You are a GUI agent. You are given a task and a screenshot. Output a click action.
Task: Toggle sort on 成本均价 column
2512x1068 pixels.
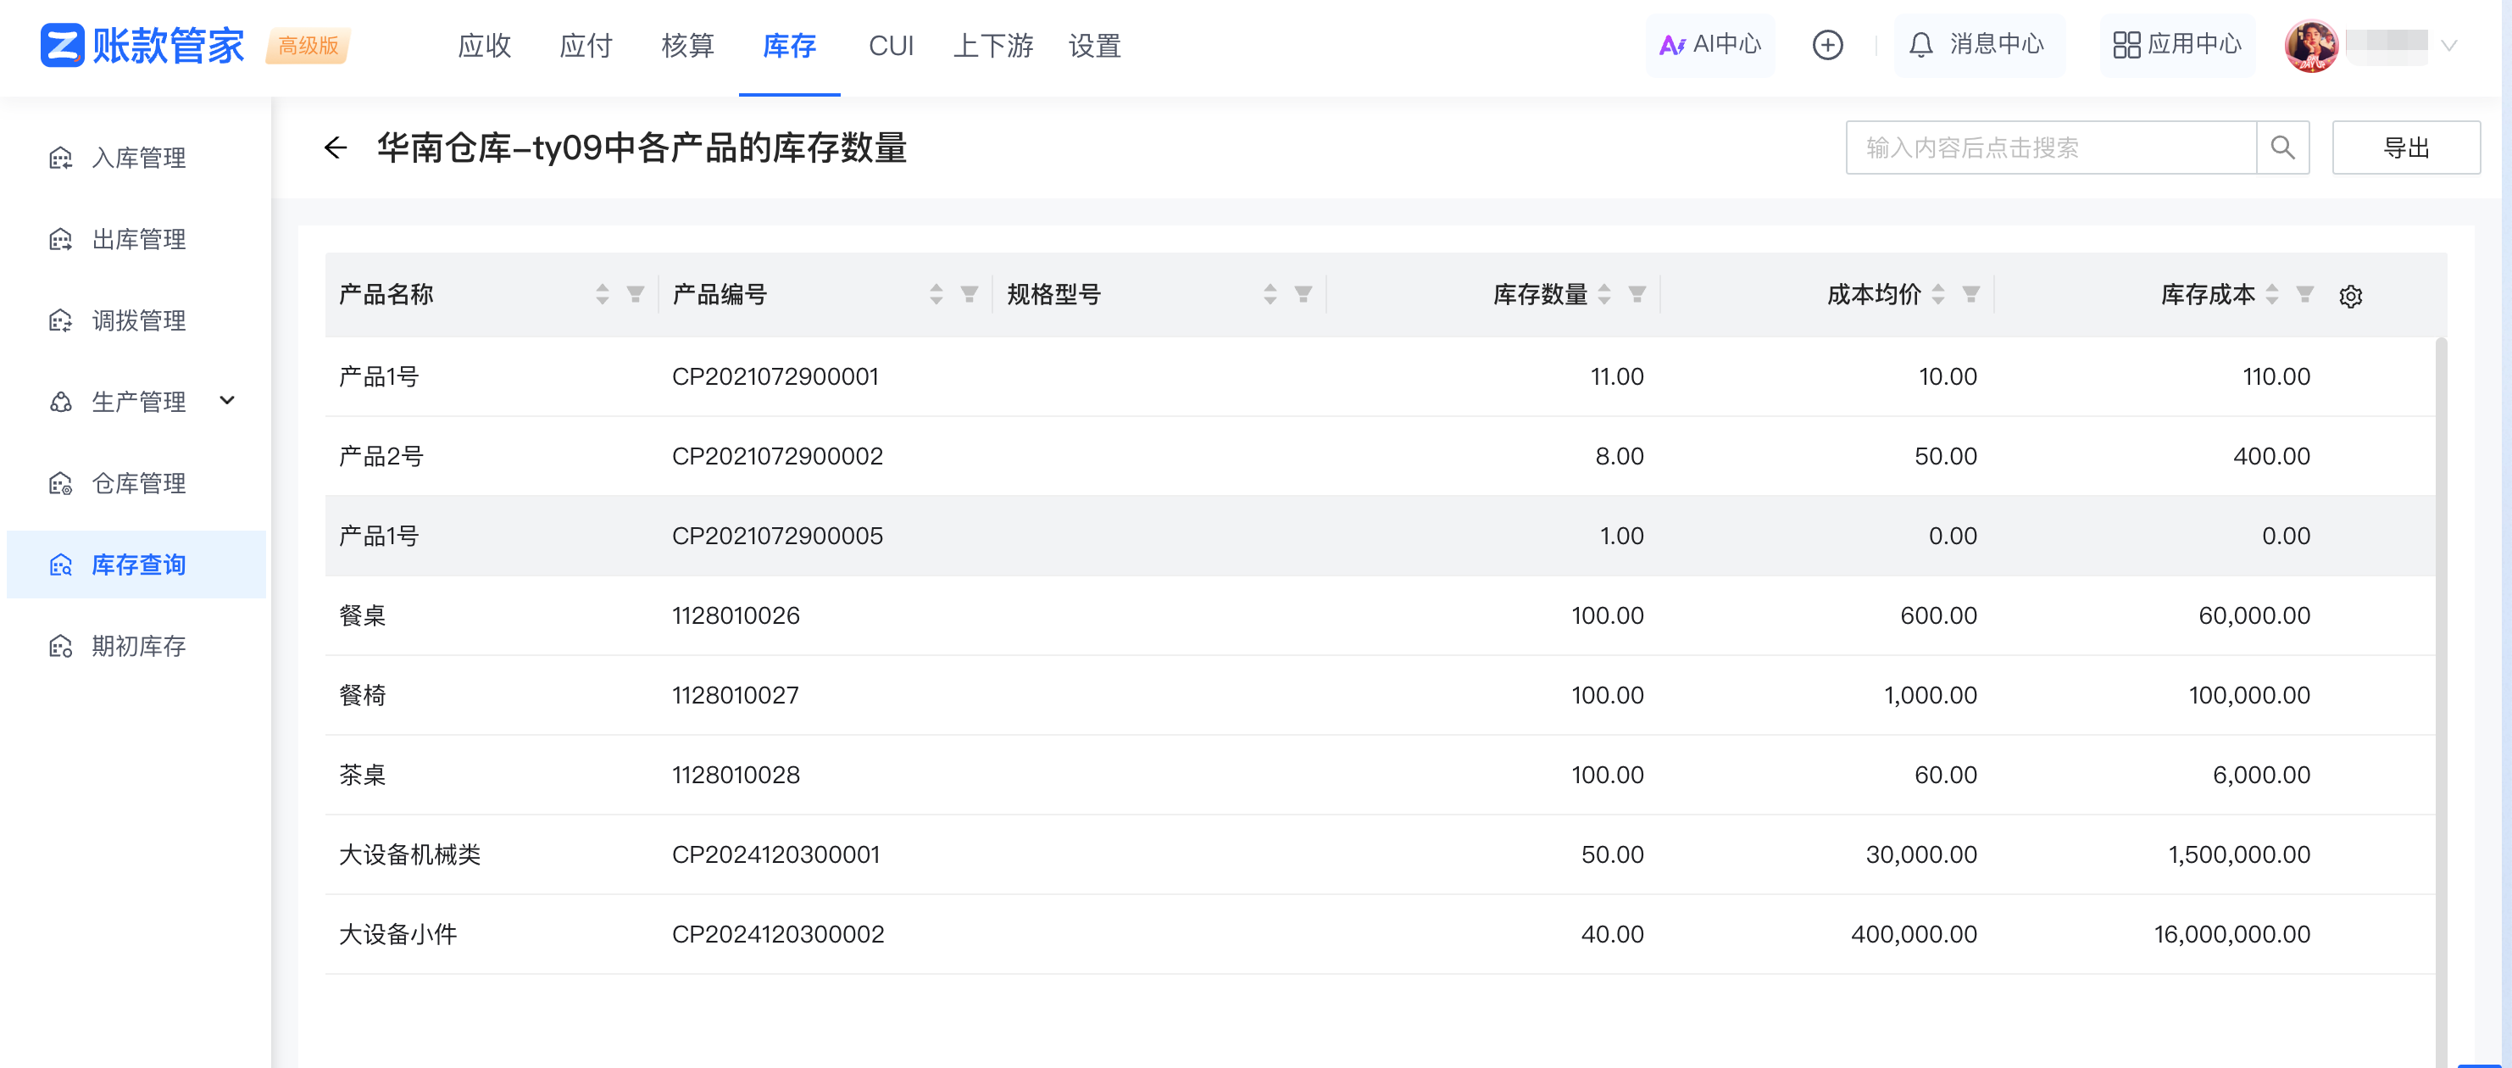point(1938,293)
